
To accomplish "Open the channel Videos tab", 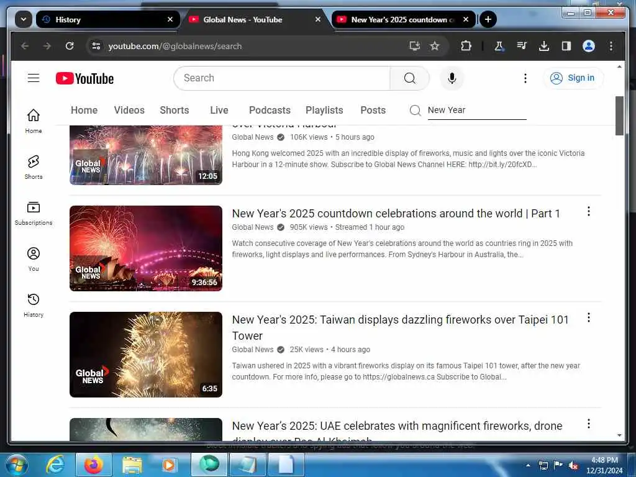I will [129, 111].
